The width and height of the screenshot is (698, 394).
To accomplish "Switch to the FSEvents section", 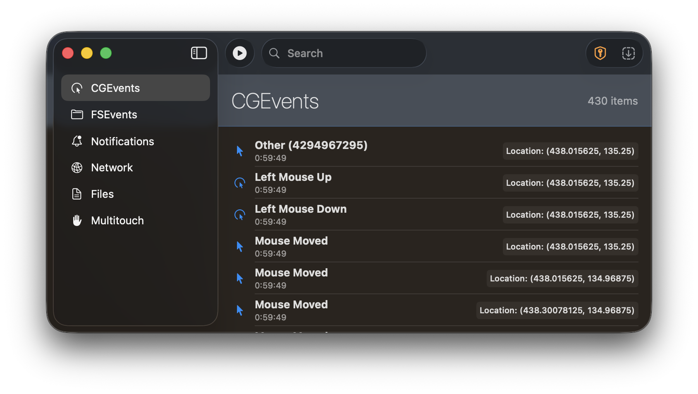I will (114, 115).
